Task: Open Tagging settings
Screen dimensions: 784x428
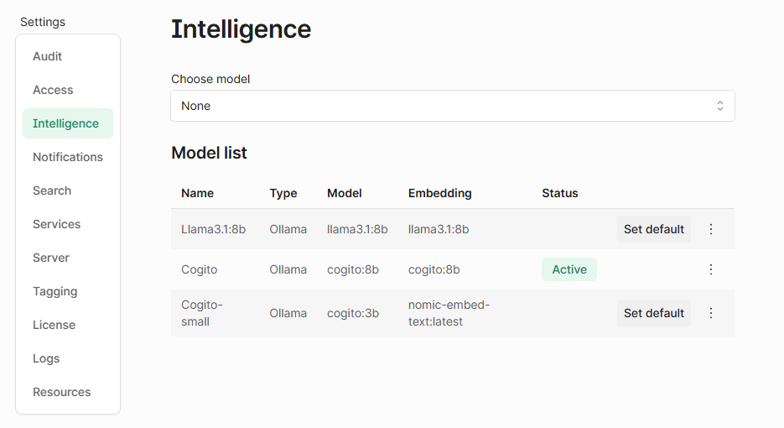Action: click(x=55, y=291)
